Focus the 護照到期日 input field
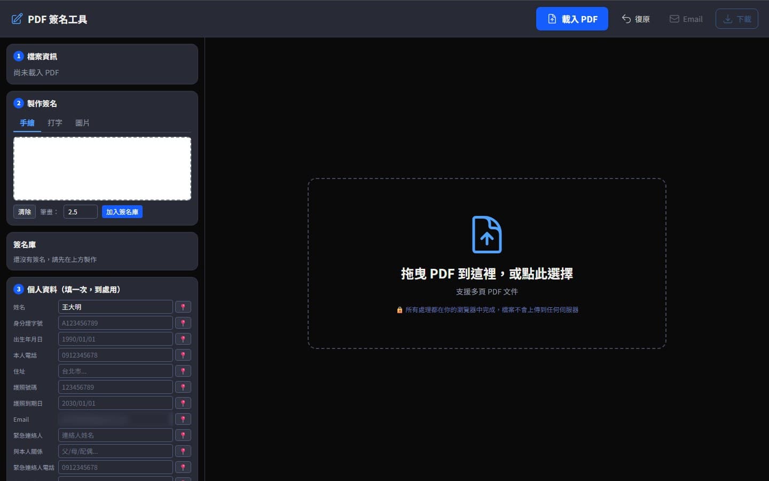Image resolution: width=769 pixels, height=481 pixels. (x=115, y=403)
